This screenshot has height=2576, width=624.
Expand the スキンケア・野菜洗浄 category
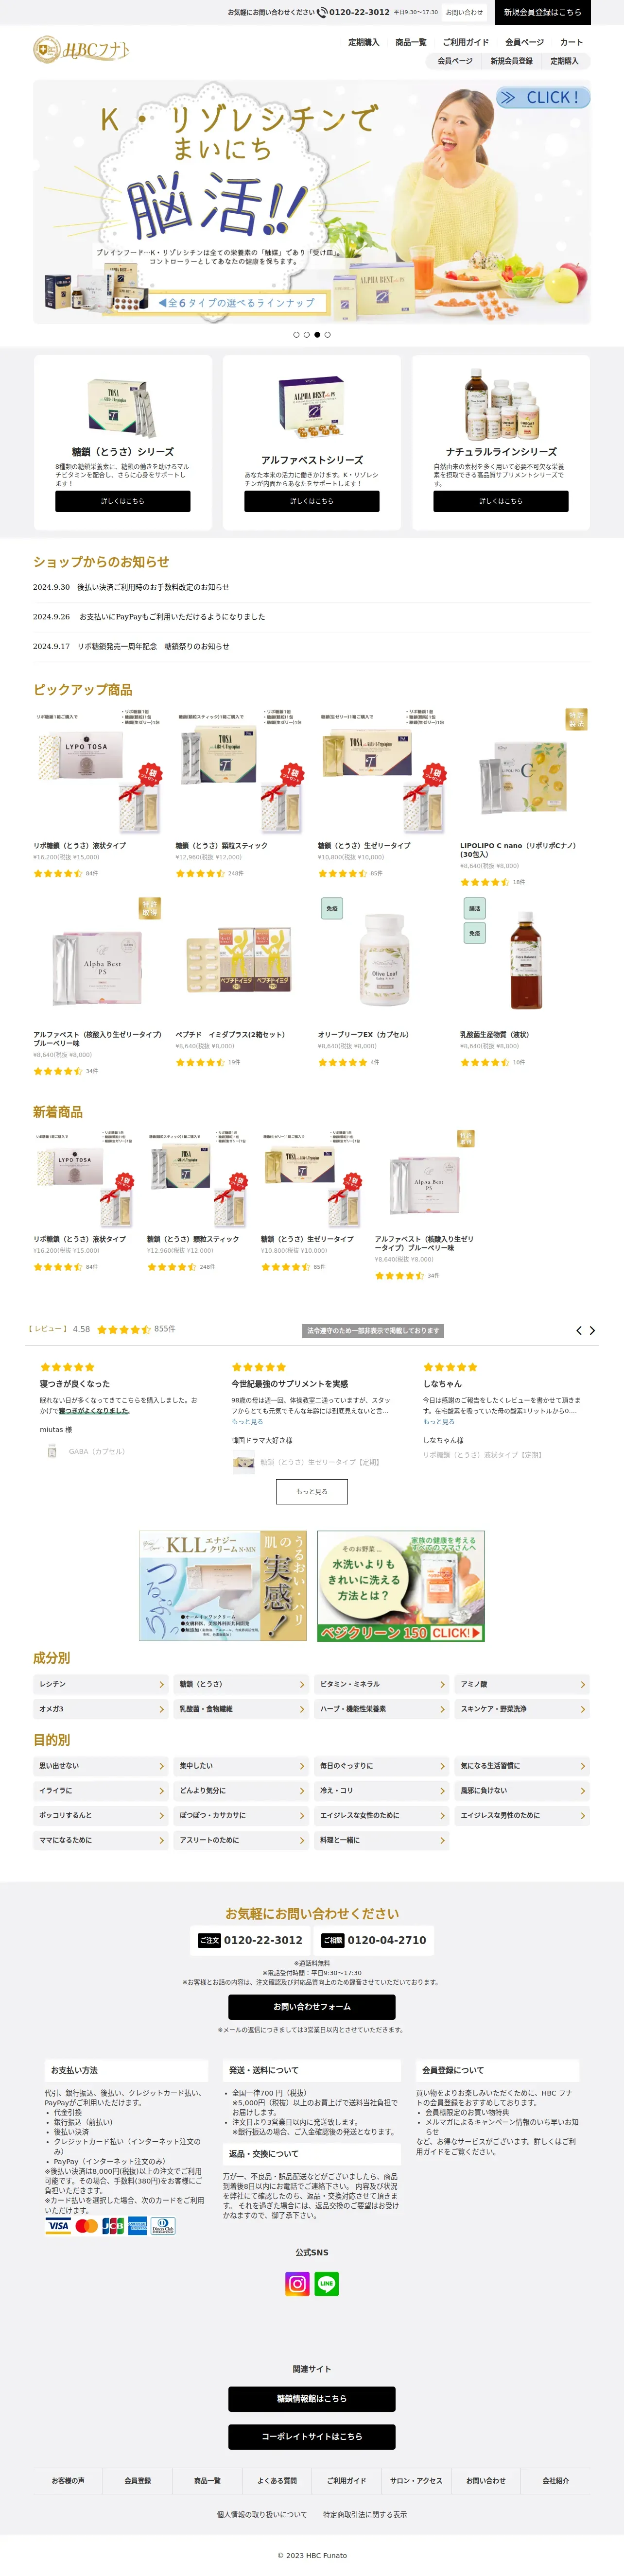522,1709
